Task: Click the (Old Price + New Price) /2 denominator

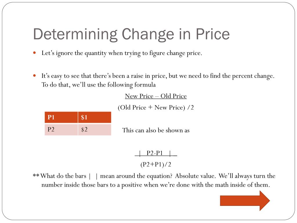Action: pos(156,107)
